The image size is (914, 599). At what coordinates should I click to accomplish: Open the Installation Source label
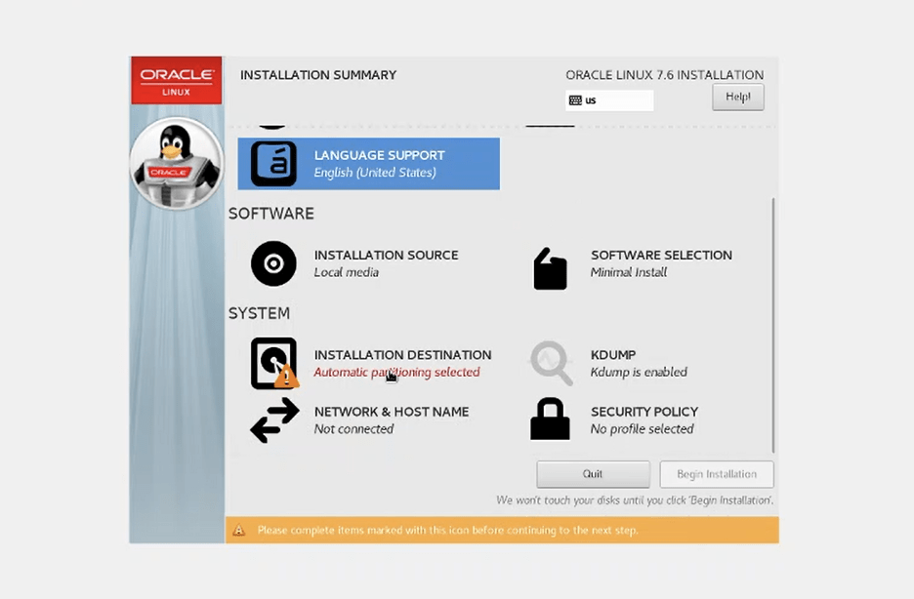pyautogui.click(x=386, y=255)
